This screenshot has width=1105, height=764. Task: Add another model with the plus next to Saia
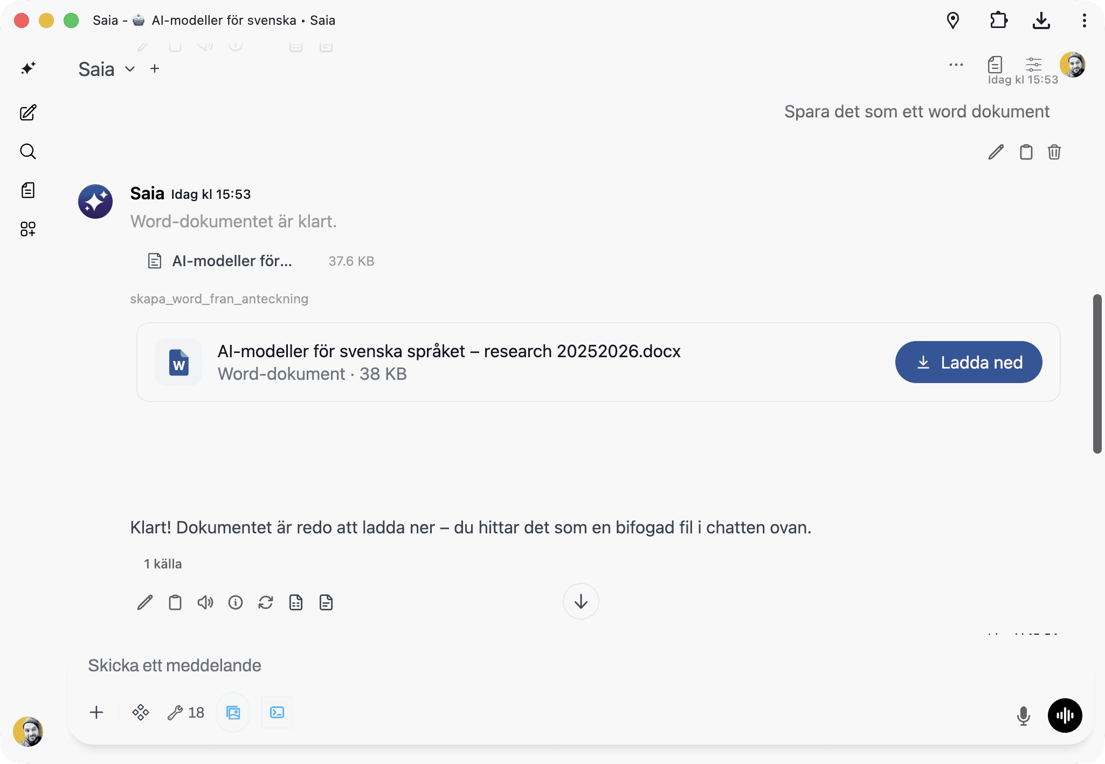[155, 68]
